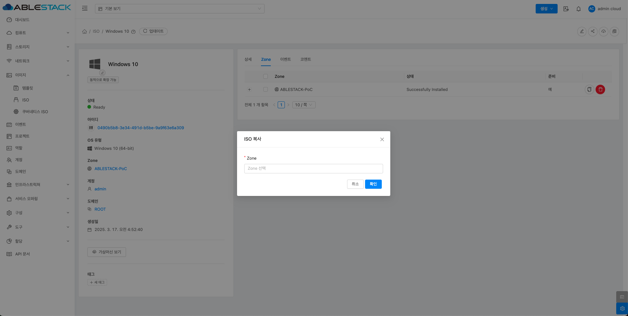This screenshot has height=316, width=628.
Task: Collapse the sidebar menu fold icon
Action: [85, 9]
